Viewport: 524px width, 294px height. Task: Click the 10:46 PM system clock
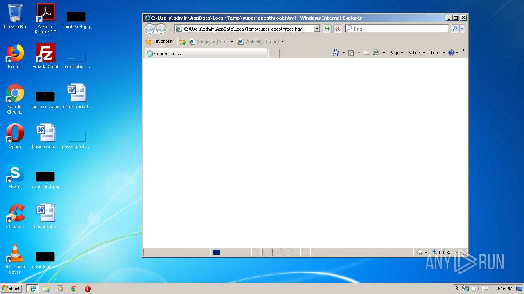[503, 288]
